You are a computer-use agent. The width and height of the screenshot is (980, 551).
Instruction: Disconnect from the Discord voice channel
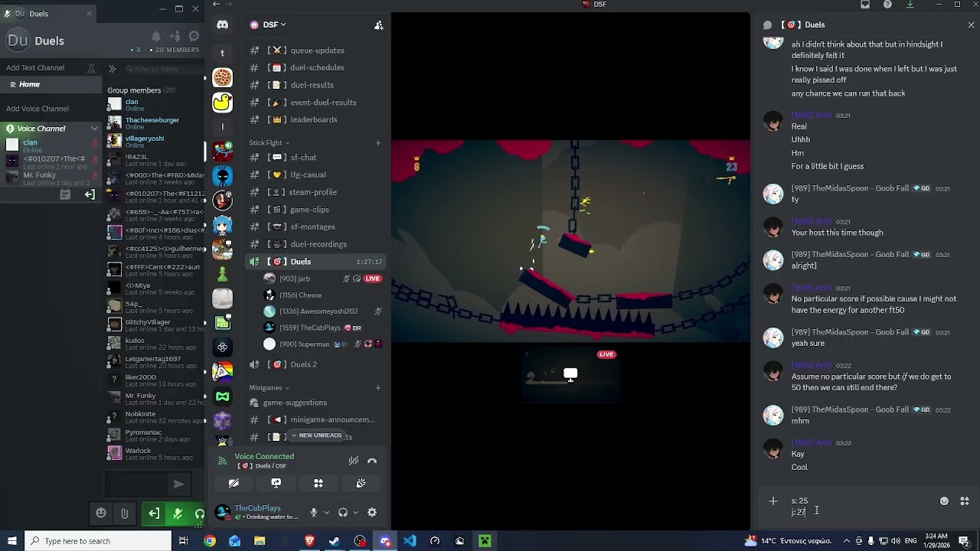click(x=372, y=461)
